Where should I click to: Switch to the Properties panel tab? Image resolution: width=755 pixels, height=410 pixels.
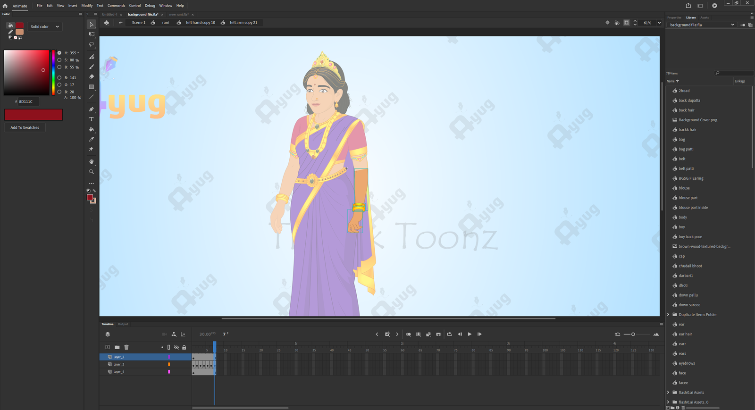(x=674, y=17)
